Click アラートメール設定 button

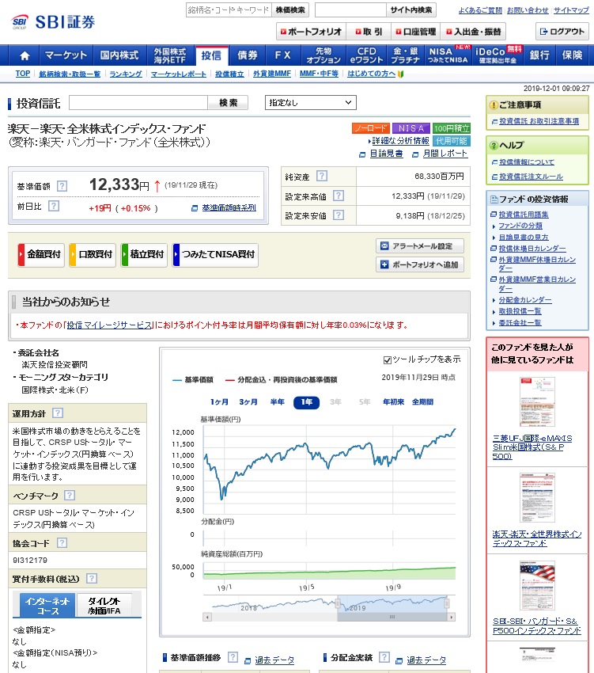(x=420, y=246)
